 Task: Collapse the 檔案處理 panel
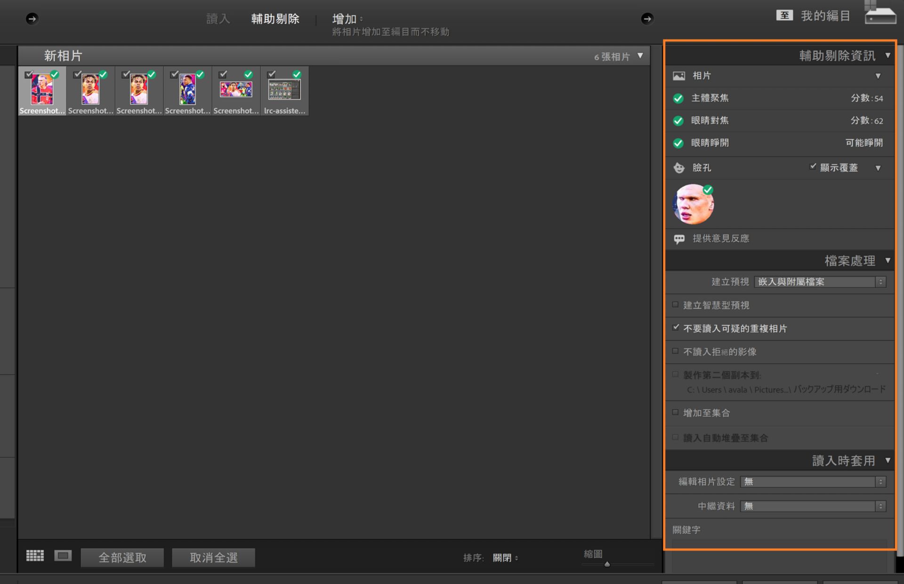(888, 260)
